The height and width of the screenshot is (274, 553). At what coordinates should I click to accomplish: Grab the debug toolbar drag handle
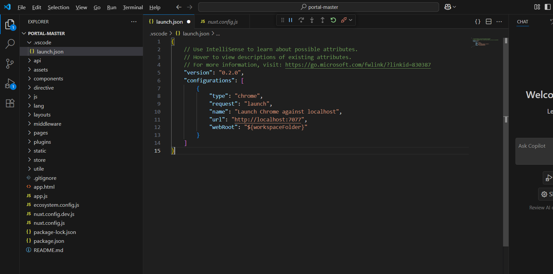pyautogui.click(x=282, y=20)
